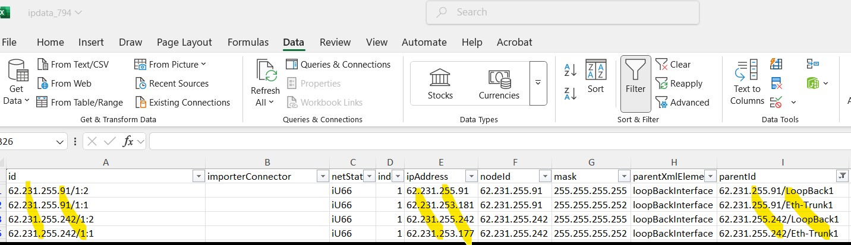Open the Sort dialog
The height and width of the screenshot is (245, 851).
595,77
